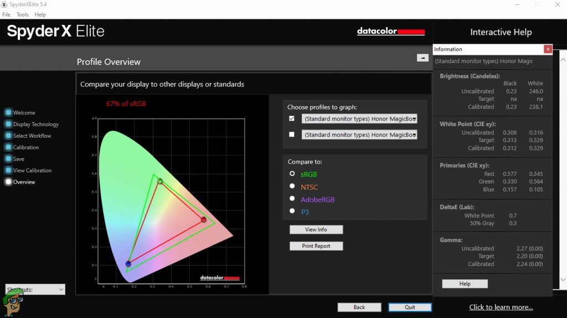Click the Select Workflow step indicator icon
The width and height of the screenshot is (567, 318).
(8, 135)
